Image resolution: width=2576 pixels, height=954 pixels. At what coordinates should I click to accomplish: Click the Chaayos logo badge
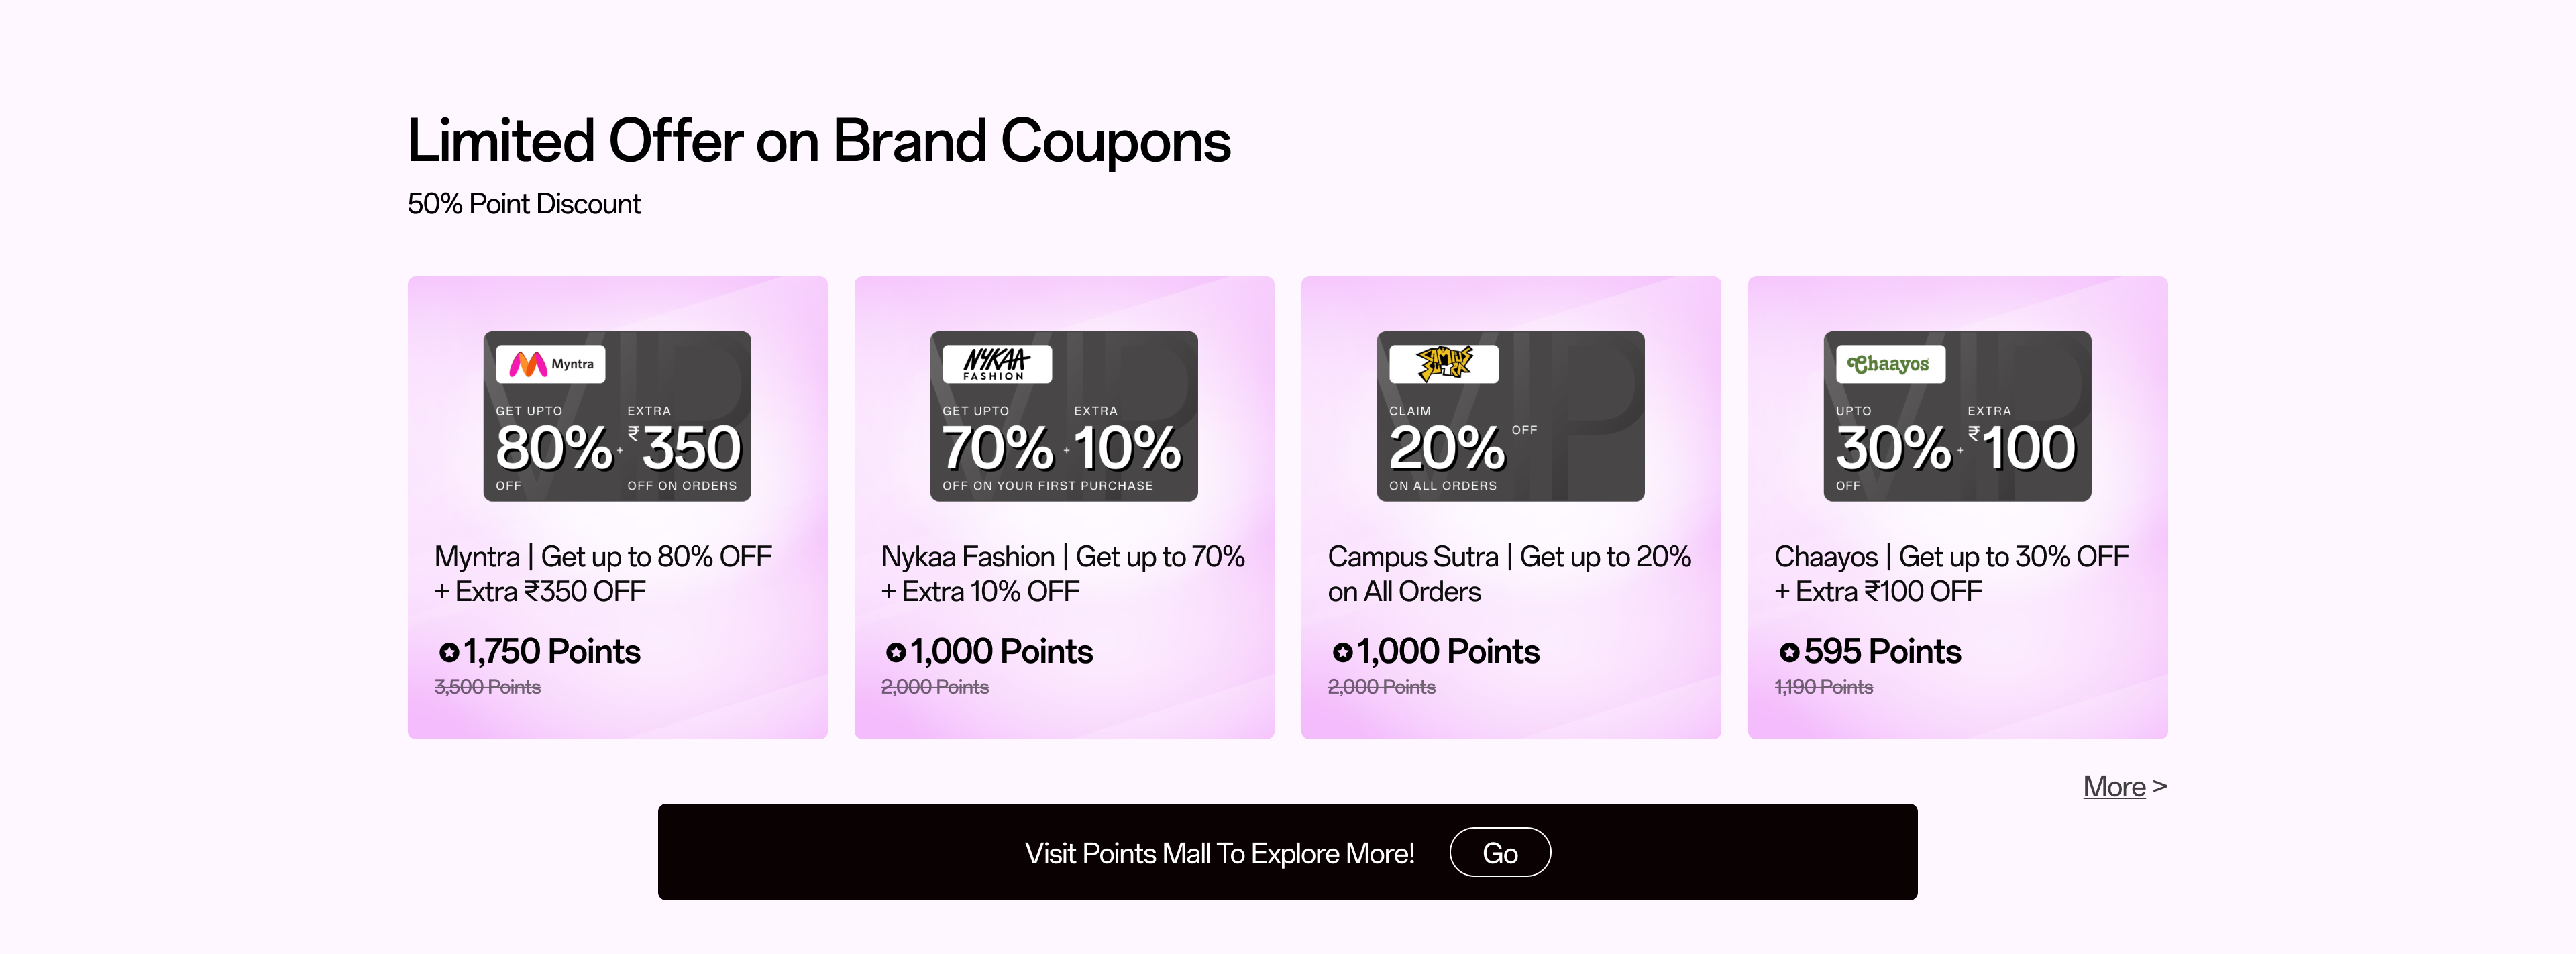coord(1889,364)
